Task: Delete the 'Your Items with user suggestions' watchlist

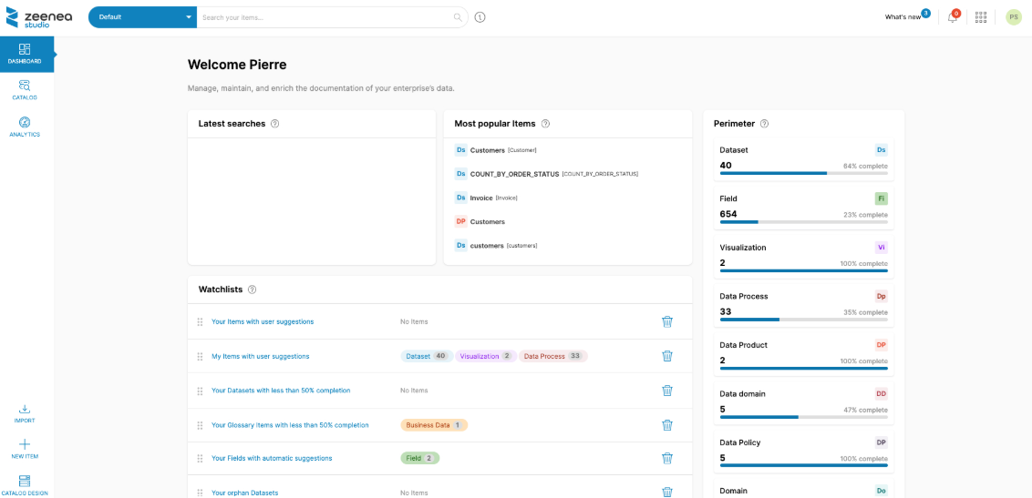Action: click(x=667, y=321)
